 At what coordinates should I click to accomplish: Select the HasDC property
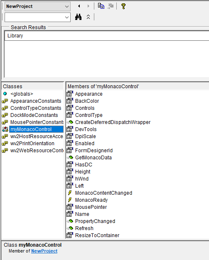tap(84, 165)
